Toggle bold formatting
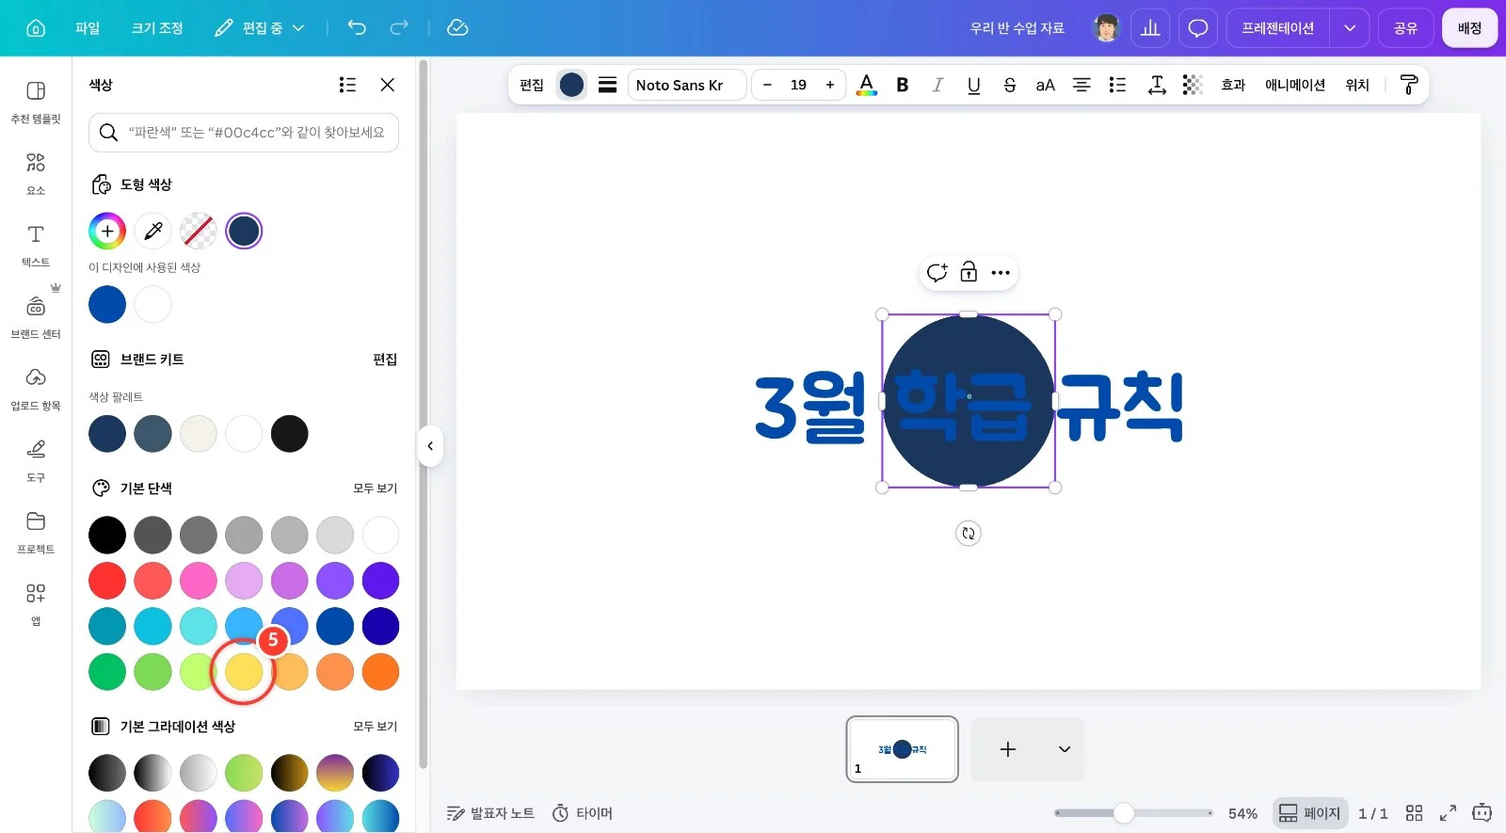This screenshot has width=1506, height=833. pyautogui.click(x=902, y=85)
